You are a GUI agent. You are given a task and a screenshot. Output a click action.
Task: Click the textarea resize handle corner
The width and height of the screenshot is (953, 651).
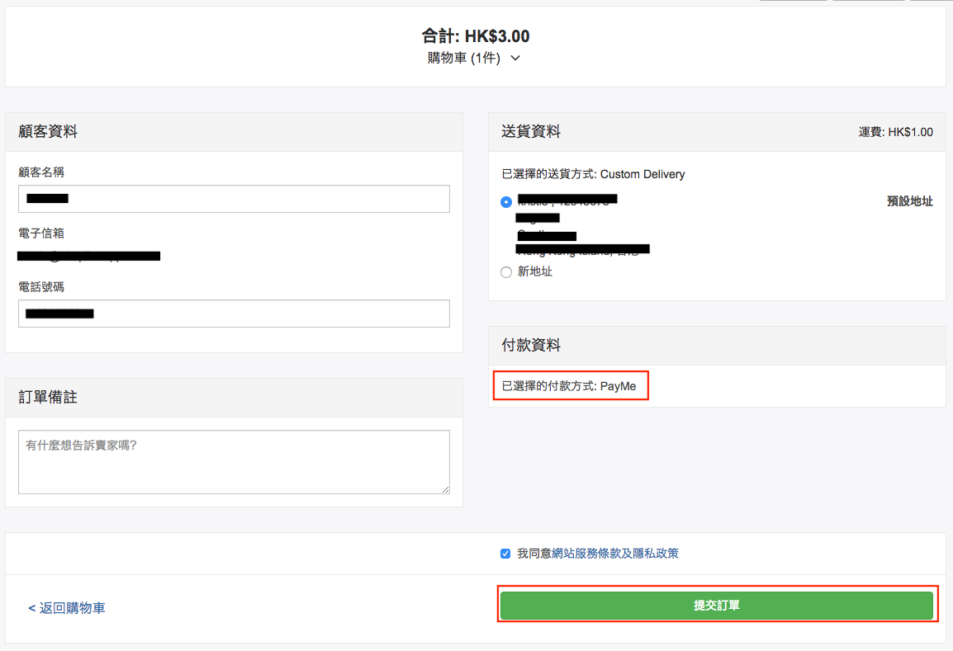click(x=446, y=489)
